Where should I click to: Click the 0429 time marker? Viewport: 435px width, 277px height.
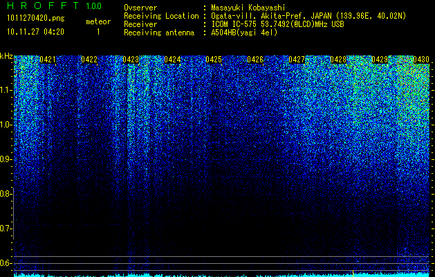(380, 60)
